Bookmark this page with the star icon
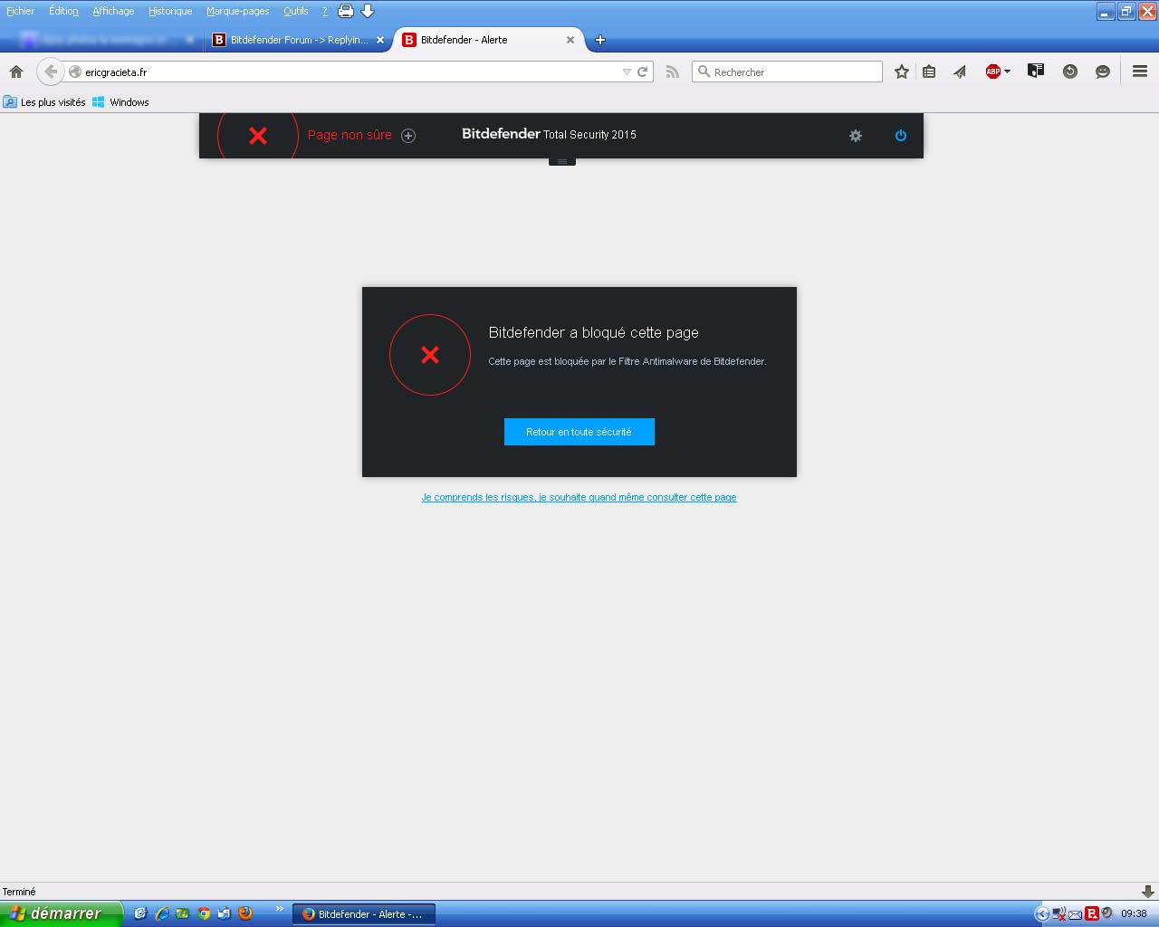The image size is (1159, 927). tap(902, 72)
